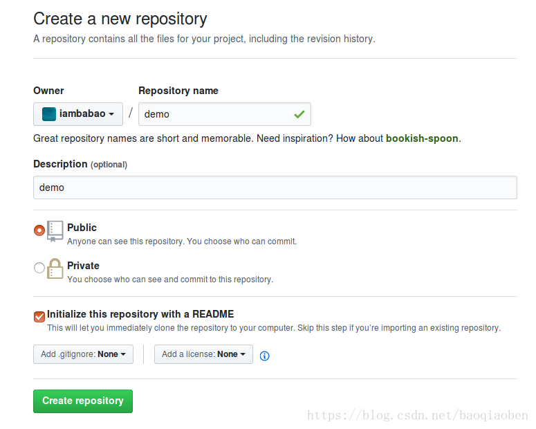Open the Owner iambabao dropdown
This screenshot has height=429, width=536.
coord(78,114)
